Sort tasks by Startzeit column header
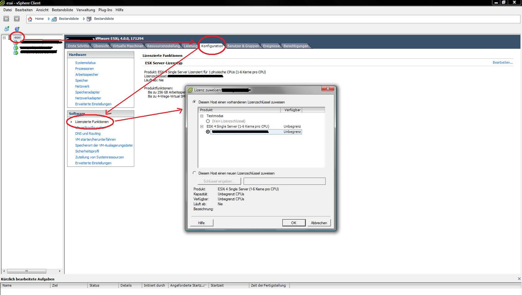 point(229,285)
